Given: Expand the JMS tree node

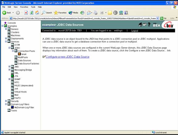Looking at the screenshot, I should (x=9, y=66).
